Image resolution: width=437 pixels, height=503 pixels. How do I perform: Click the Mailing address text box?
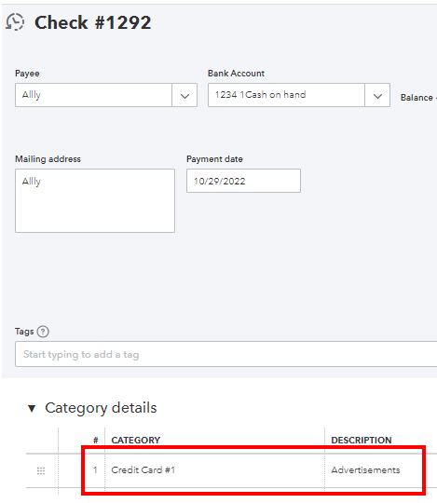click(95, 200)
